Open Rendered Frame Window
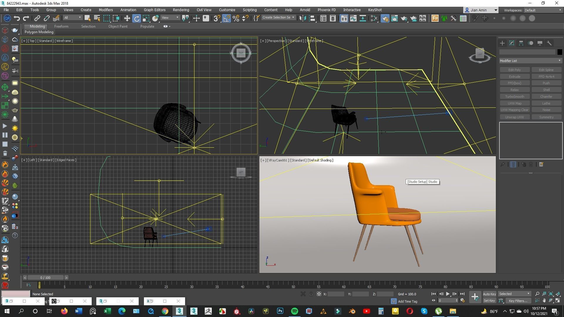The width and height of the screenshot is (564, 317). (x=395, y=18)
